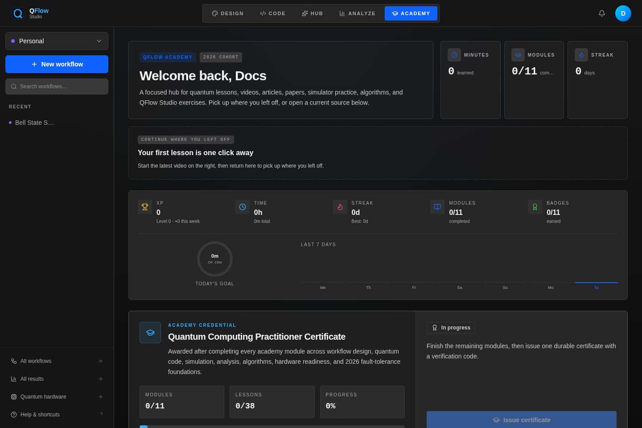Click the Help & shortcuts question-mark key hint

click(x=102, y=414)
